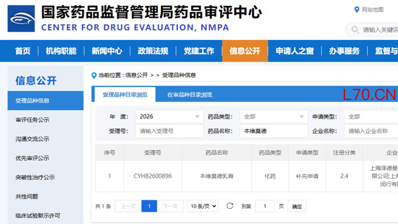This screenshot has height=224, width=398.
Task: Open the 年度 2026 dropdown
Action: click(170, 117)
